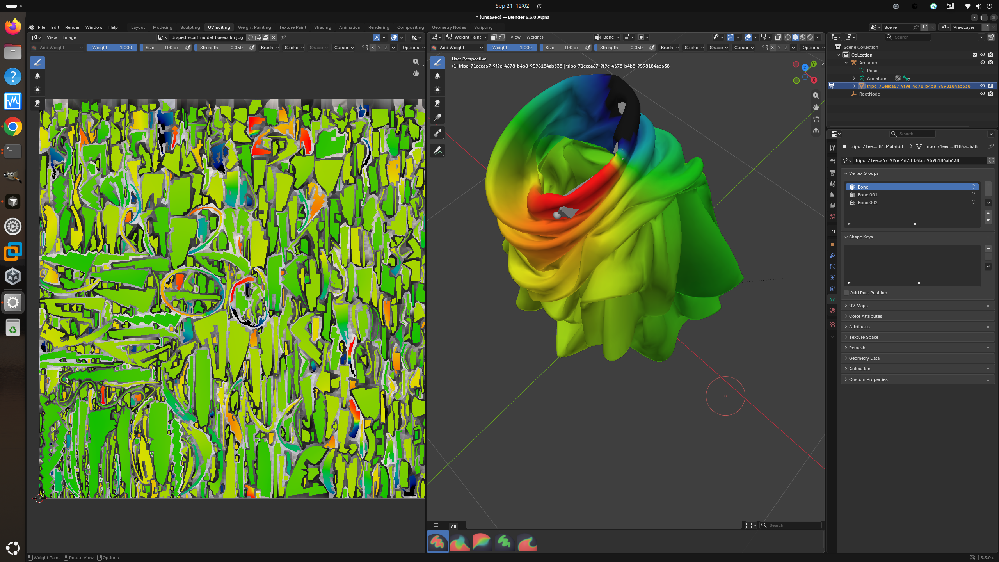
Task: Select the Annotate tool in 3D viewport
Action: (437, 151)
